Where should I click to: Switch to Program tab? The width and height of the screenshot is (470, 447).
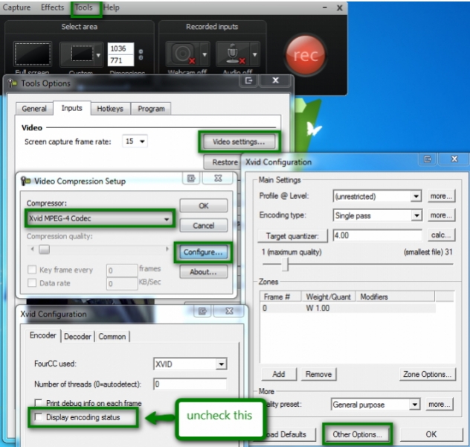point(151,109)
